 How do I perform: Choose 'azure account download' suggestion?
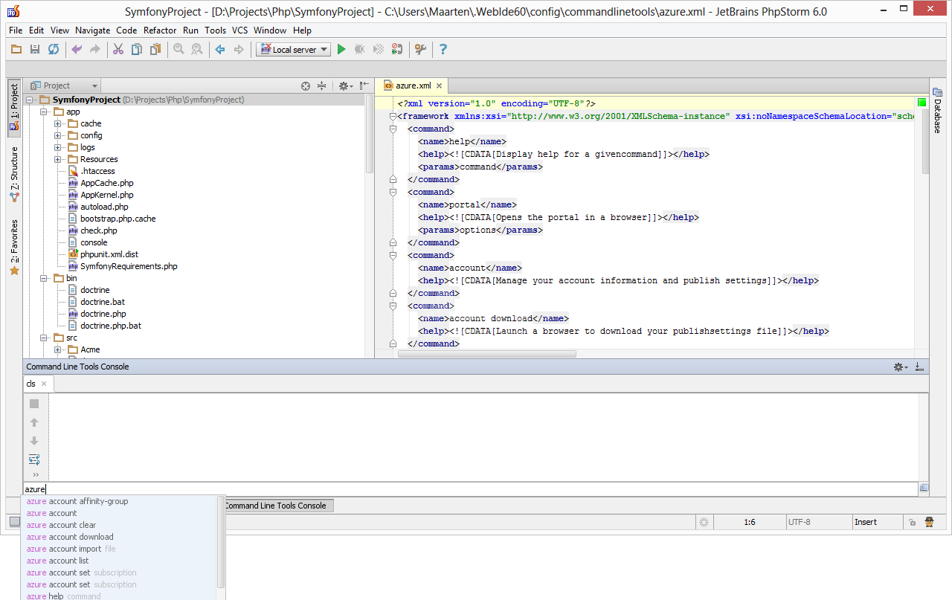[120, 537]
